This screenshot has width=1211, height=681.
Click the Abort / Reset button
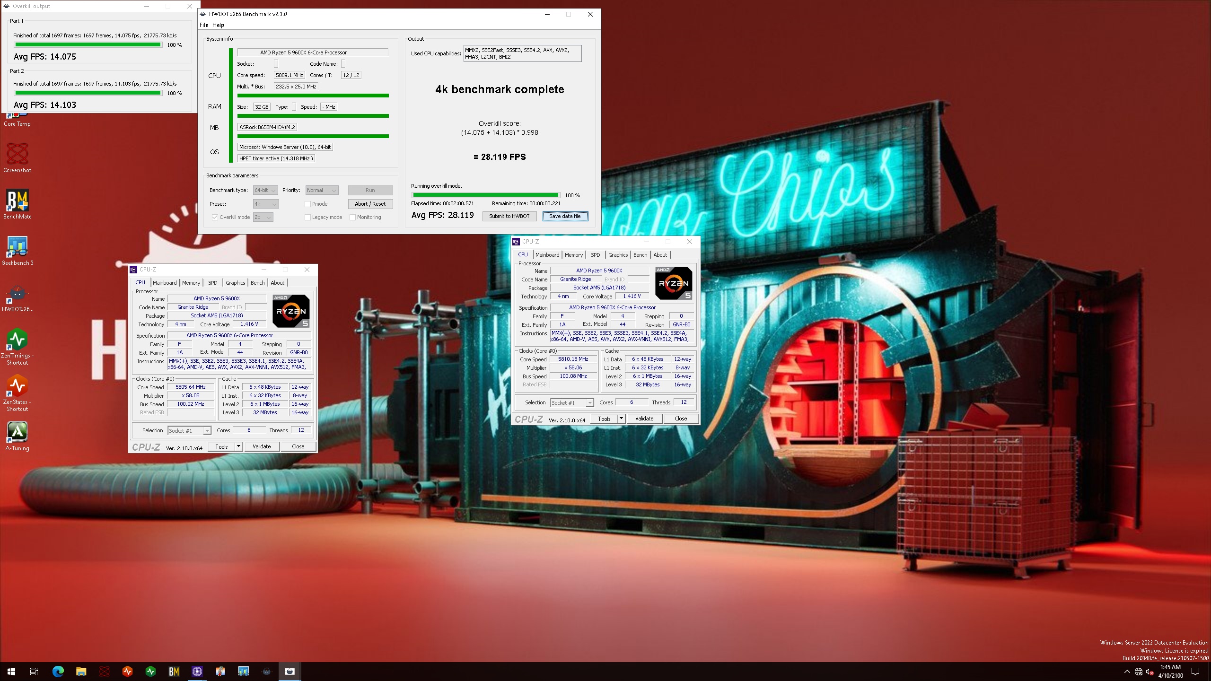coord(370,204)
